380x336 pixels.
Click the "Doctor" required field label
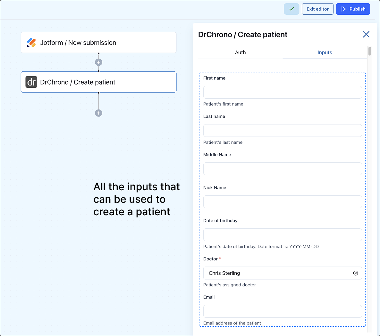[x=212, y=259]
